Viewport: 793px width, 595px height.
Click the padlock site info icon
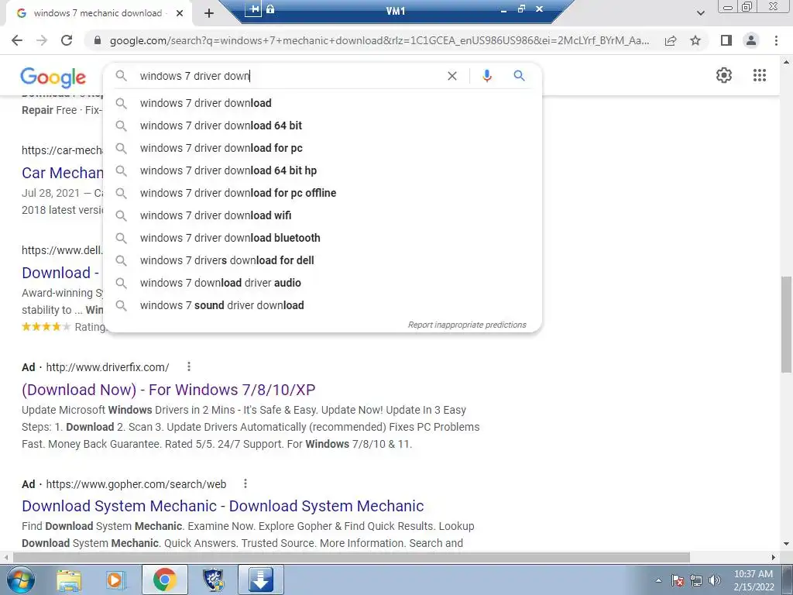(x=98, y=40)
